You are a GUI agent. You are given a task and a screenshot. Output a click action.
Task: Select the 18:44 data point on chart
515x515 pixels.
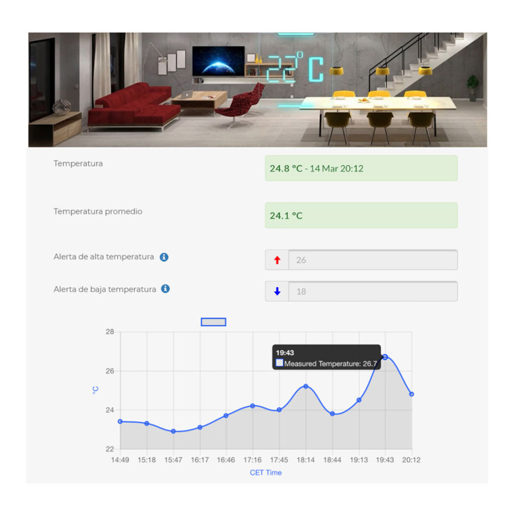(x=332, y=414)
